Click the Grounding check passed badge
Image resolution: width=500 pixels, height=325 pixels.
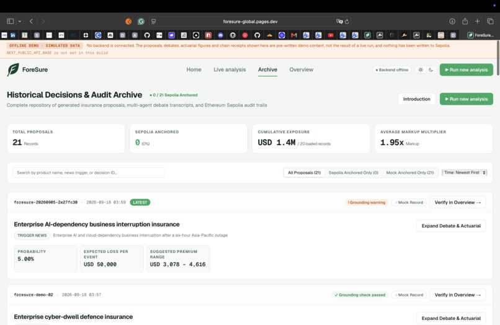tap(360, 295)
